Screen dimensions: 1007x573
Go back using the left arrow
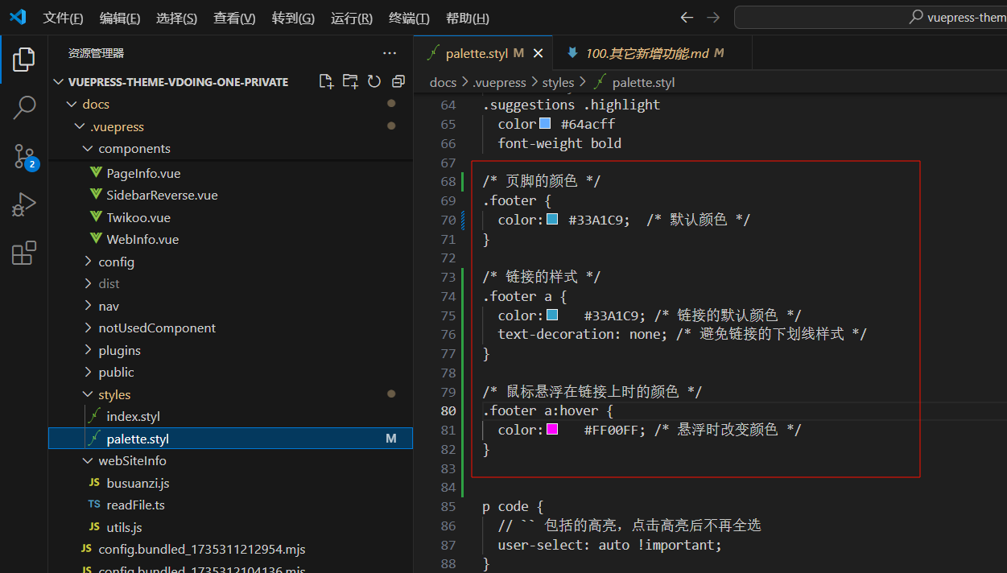pos(687,17)
